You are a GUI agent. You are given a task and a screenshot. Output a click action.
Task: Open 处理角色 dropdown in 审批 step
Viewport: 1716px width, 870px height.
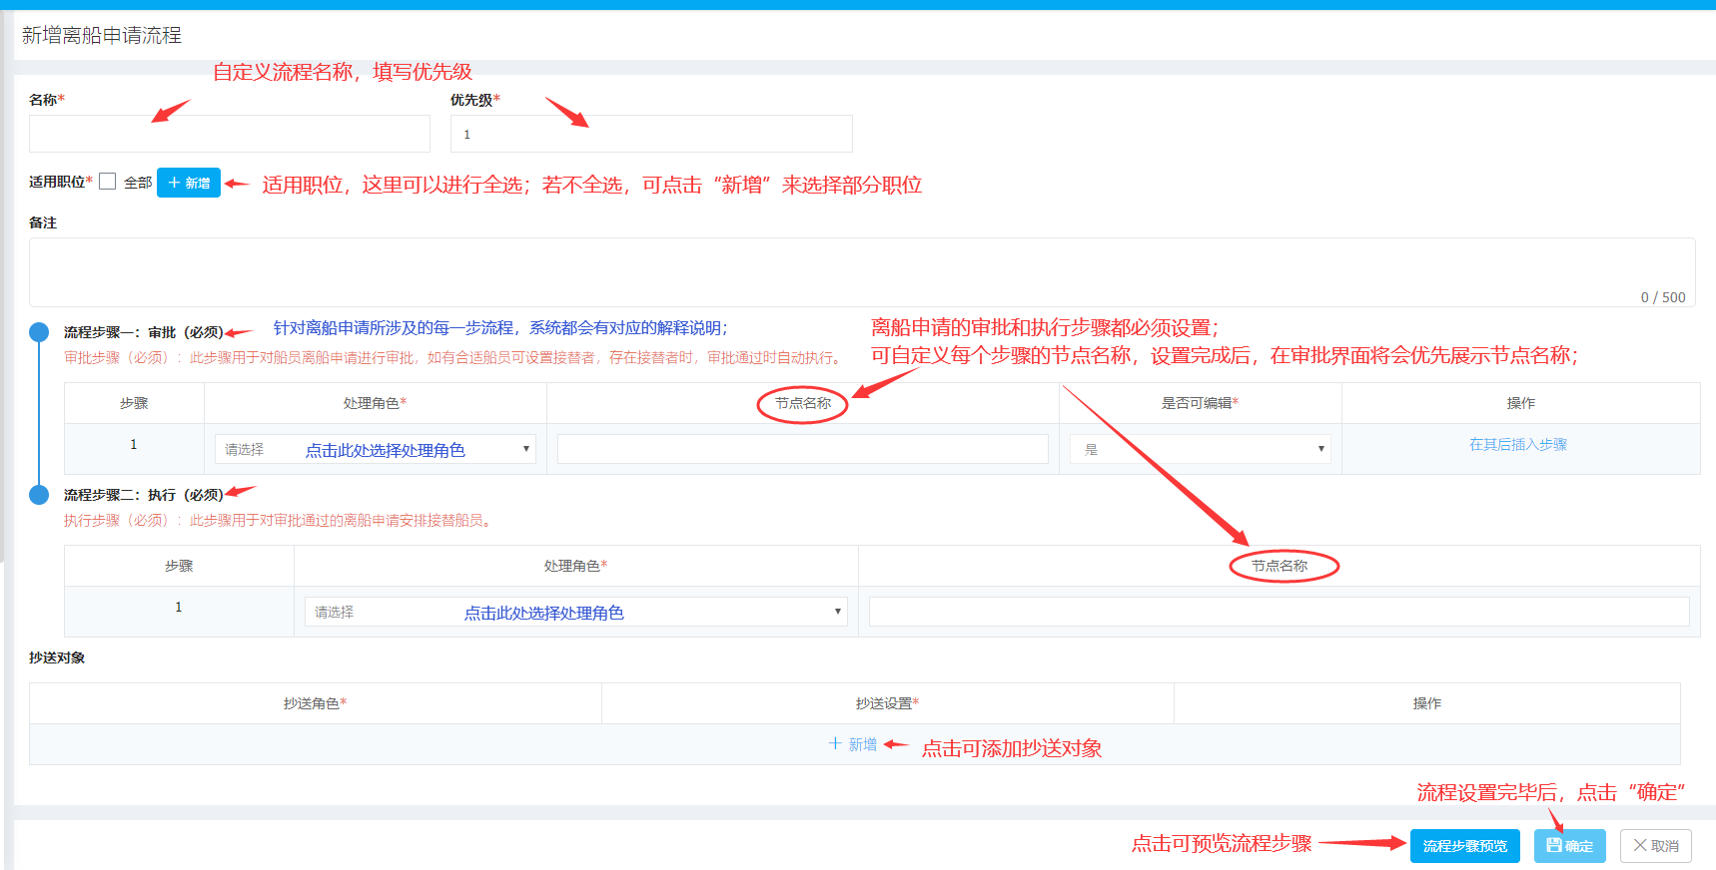(376, 449)
